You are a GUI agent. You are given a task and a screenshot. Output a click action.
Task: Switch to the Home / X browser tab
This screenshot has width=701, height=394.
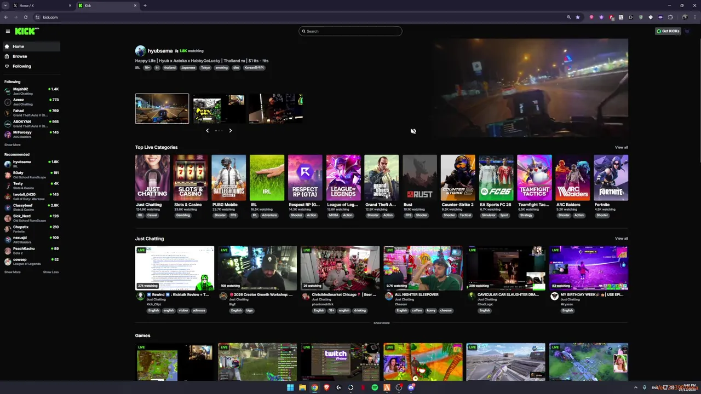coord(41,5)
